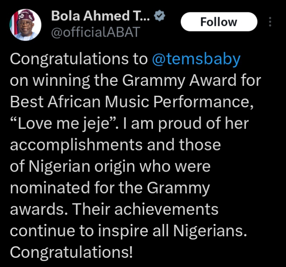This screenshot has height=267, width=286.
Task: Open the @temsbaby mention link
Action: (x=196, y=59)
